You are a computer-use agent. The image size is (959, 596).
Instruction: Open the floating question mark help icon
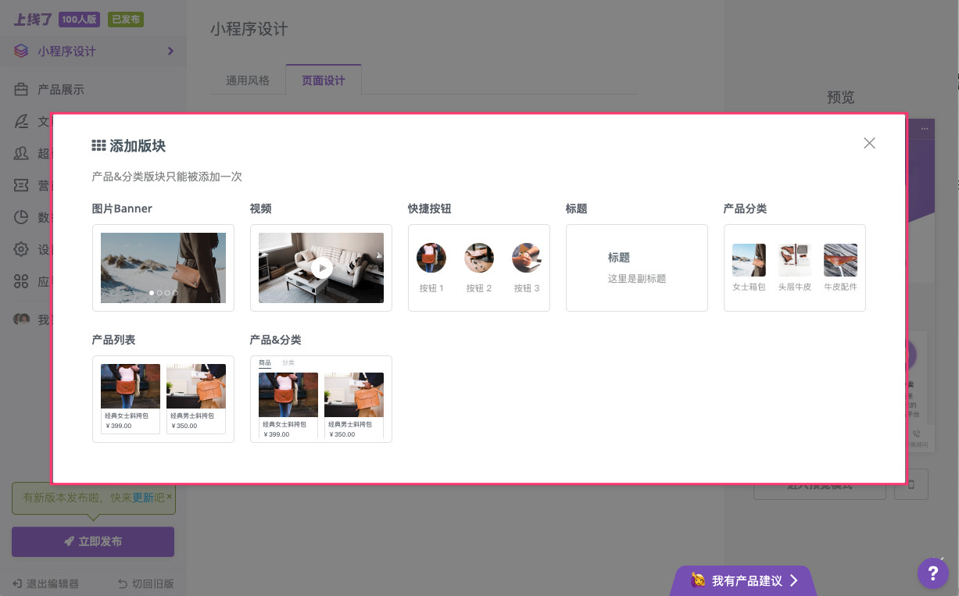[x=932, y=573]
